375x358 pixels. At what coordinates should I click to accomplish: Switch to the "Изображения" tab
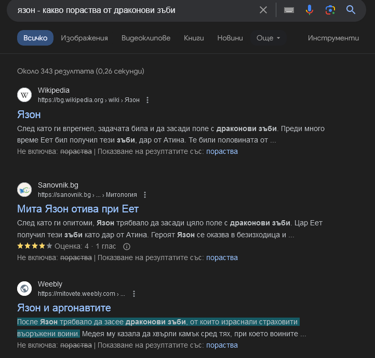click(x=84, y=38)
